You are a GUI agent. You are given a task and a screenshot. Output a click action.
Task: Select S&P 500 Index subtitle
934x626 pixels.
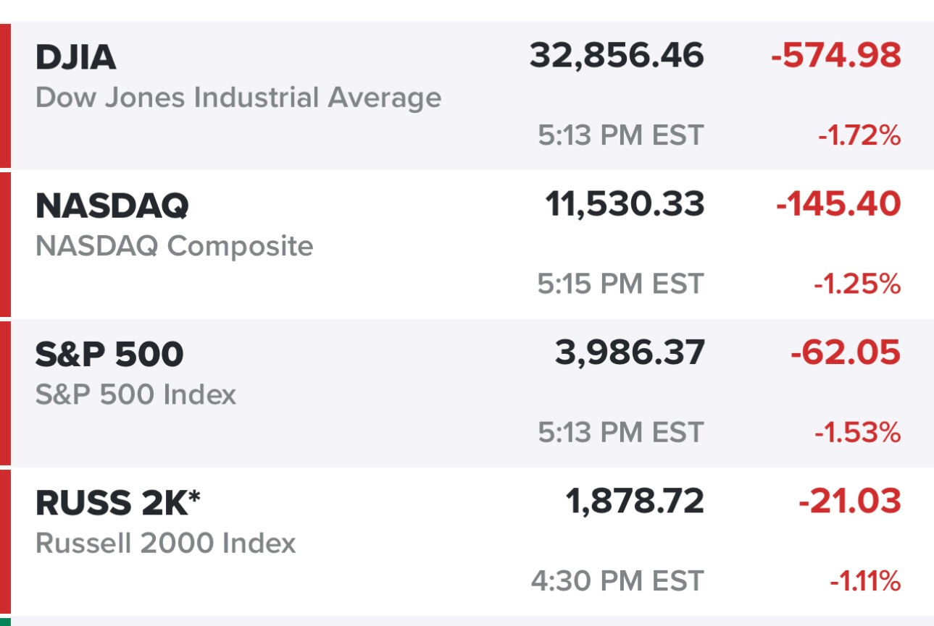click(x=136, y=395)
